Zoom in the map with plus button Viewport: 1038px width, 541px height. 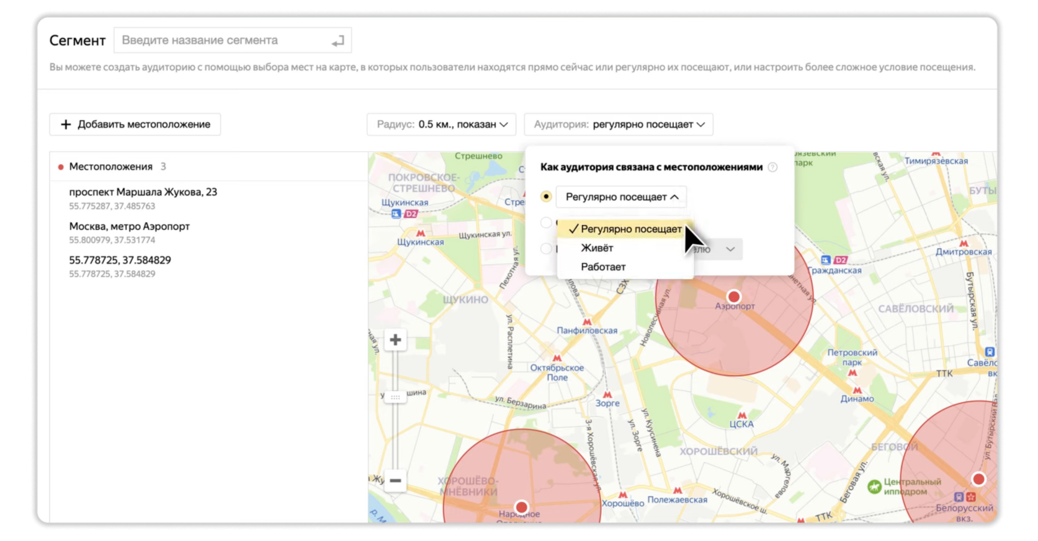[x=395, y=340]
